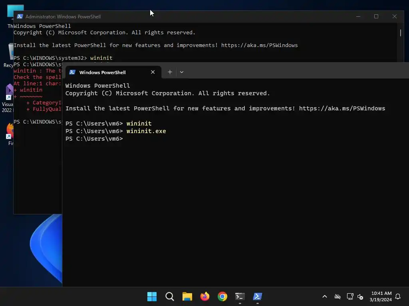Open the notifications bell

pos(398,296)
